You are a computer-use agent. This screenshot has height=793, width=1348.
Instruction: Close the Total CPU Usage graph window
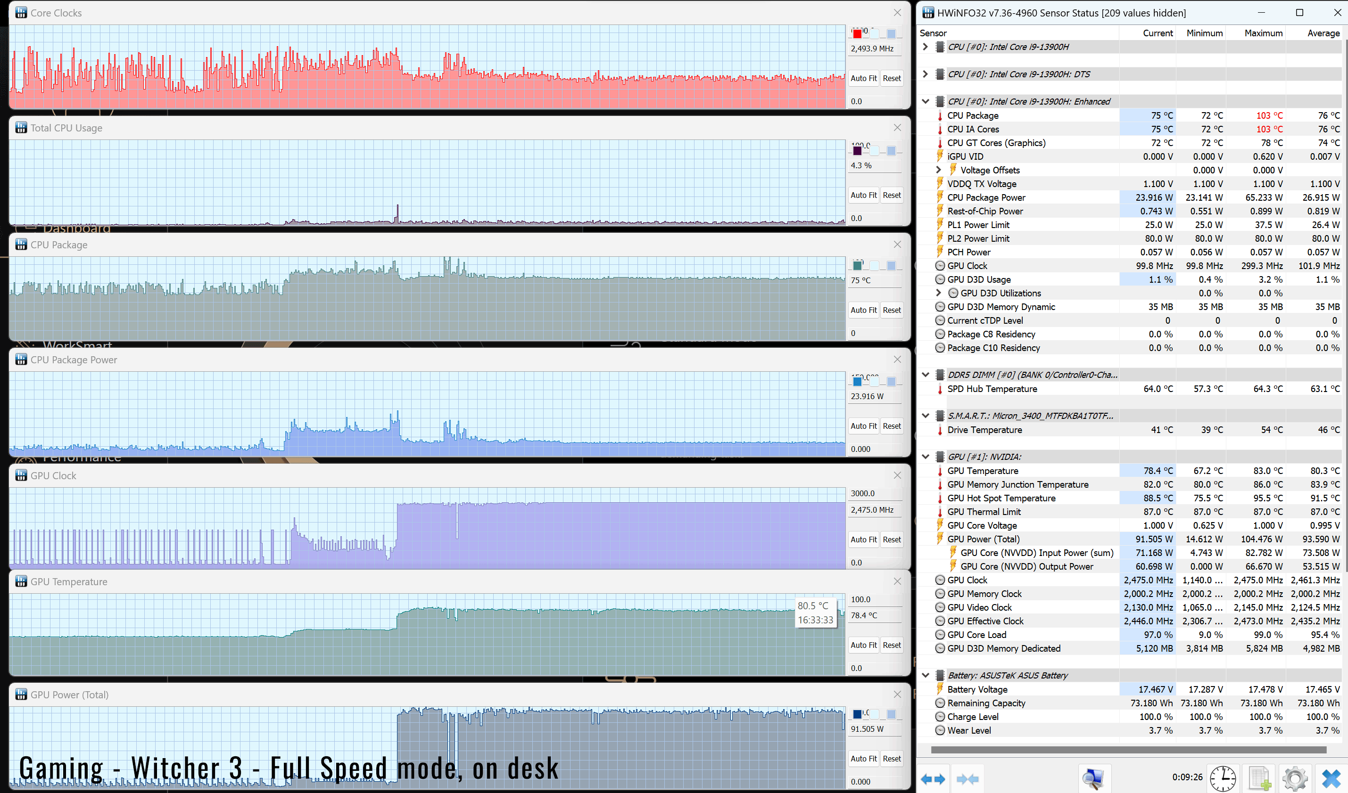point(897,127)
